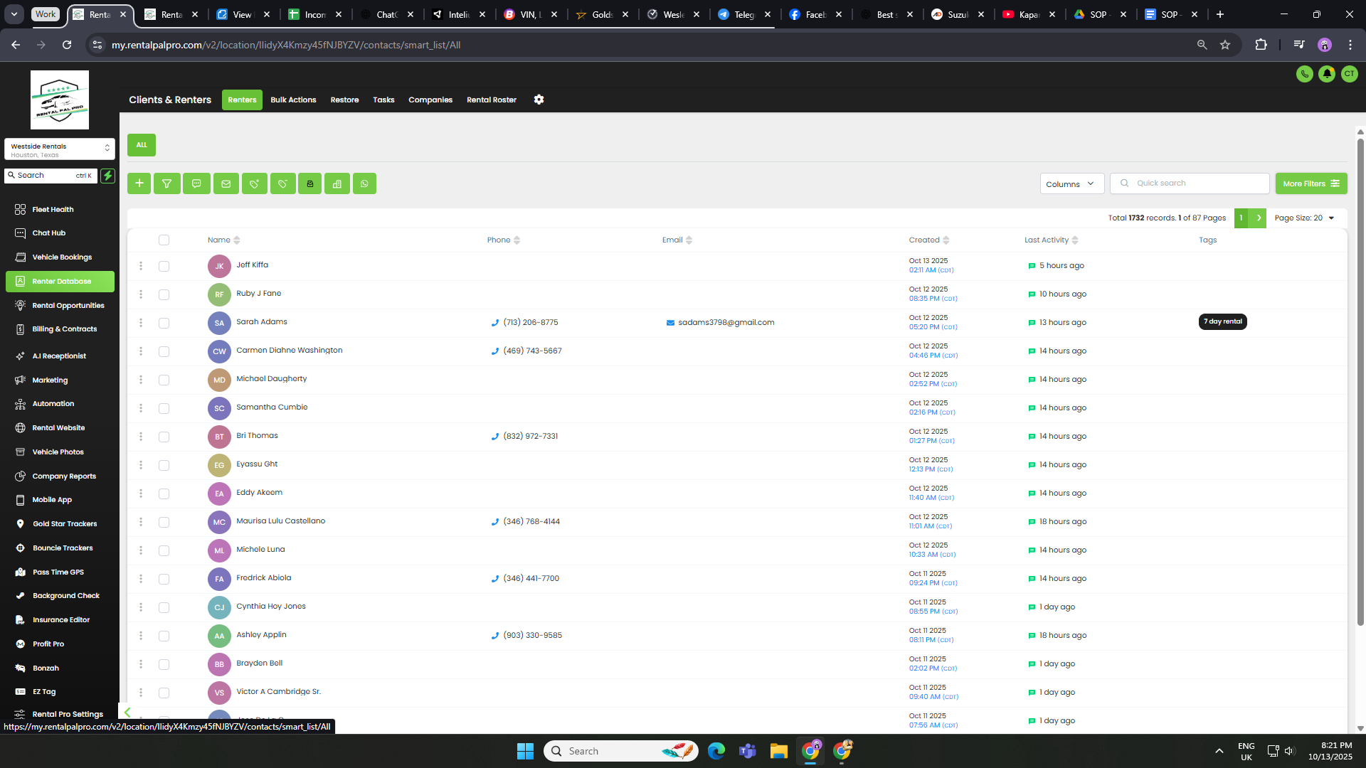
Task: Check the box for Sarah Adams
Action: [164, 323]
